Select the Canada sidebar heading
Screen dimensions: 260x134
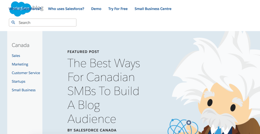tap(20, 45)
